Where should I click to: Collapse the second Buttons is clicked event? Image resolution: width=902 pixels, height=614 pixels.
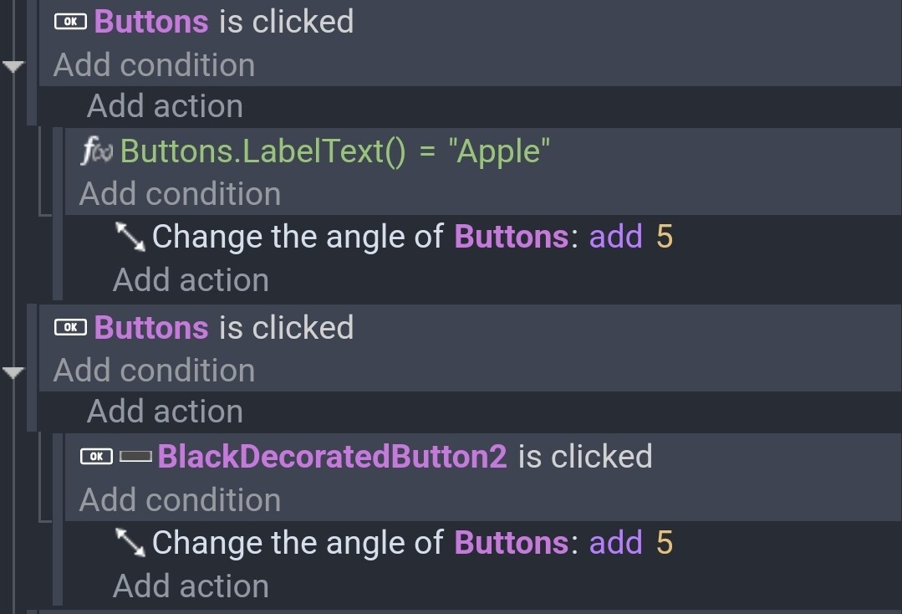(x=13, y=372)
